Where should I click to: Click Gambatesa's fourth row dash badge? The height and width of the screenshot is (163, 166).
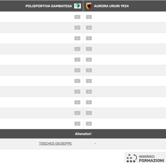pos(77,49)
